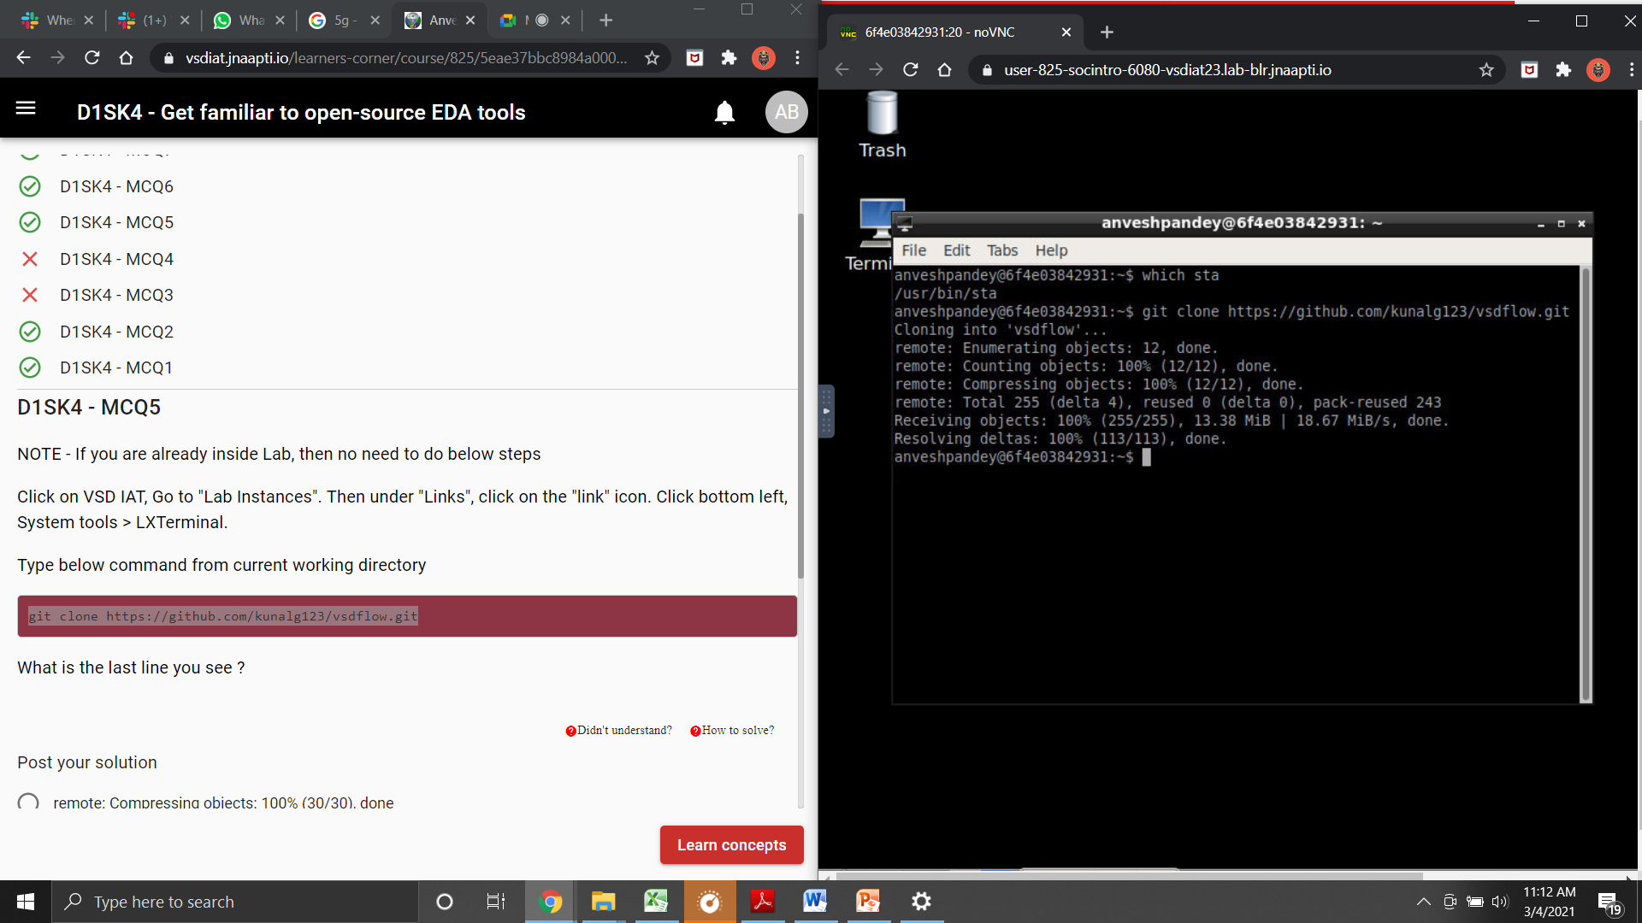Open File Explorer from the taskbar
The image size is (1642, 923).
(x=603, y=902)
